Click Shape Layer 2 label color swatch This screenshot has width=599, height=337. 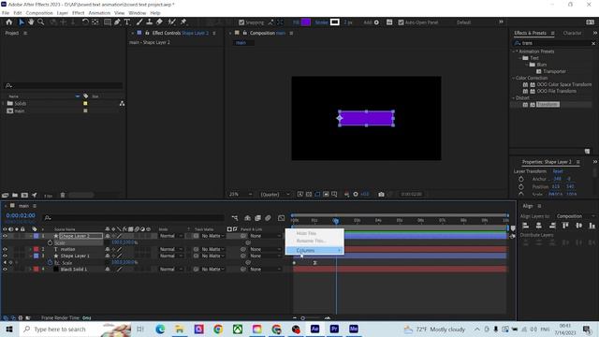click(x=37, y=236)
